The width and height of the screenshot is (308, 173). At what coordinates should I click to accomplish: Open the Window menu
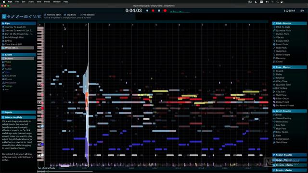pyautogui.click(x=57, y=2)
